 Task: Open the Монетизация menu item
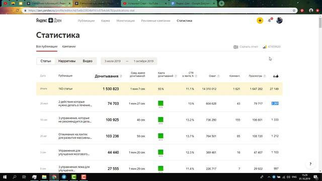click(125, 21)
